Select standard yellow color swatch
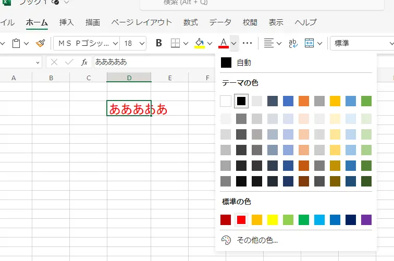Screen dimensions: 394x261 [273, 220]
